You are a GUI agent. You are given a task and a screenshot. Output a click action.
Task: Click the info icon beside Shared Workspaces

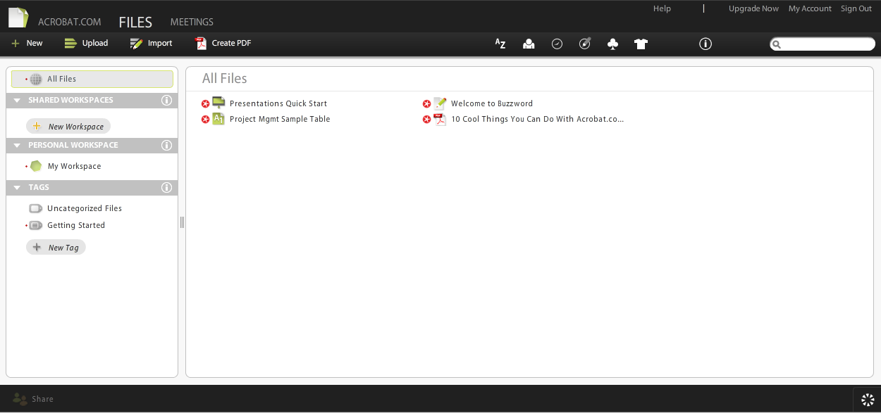point(167,100)
